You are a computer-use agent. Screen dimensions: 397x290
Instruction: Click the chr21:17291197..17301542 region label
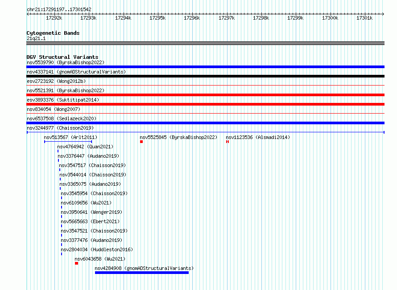click(x=59, y=9)
